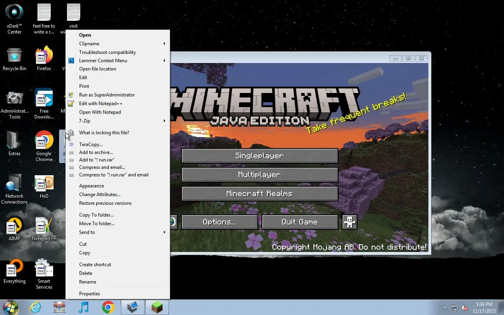Select Copy in the context menu
Image resolution: width=504 pixels, height=315 pixels.
(x=118, y=253)
